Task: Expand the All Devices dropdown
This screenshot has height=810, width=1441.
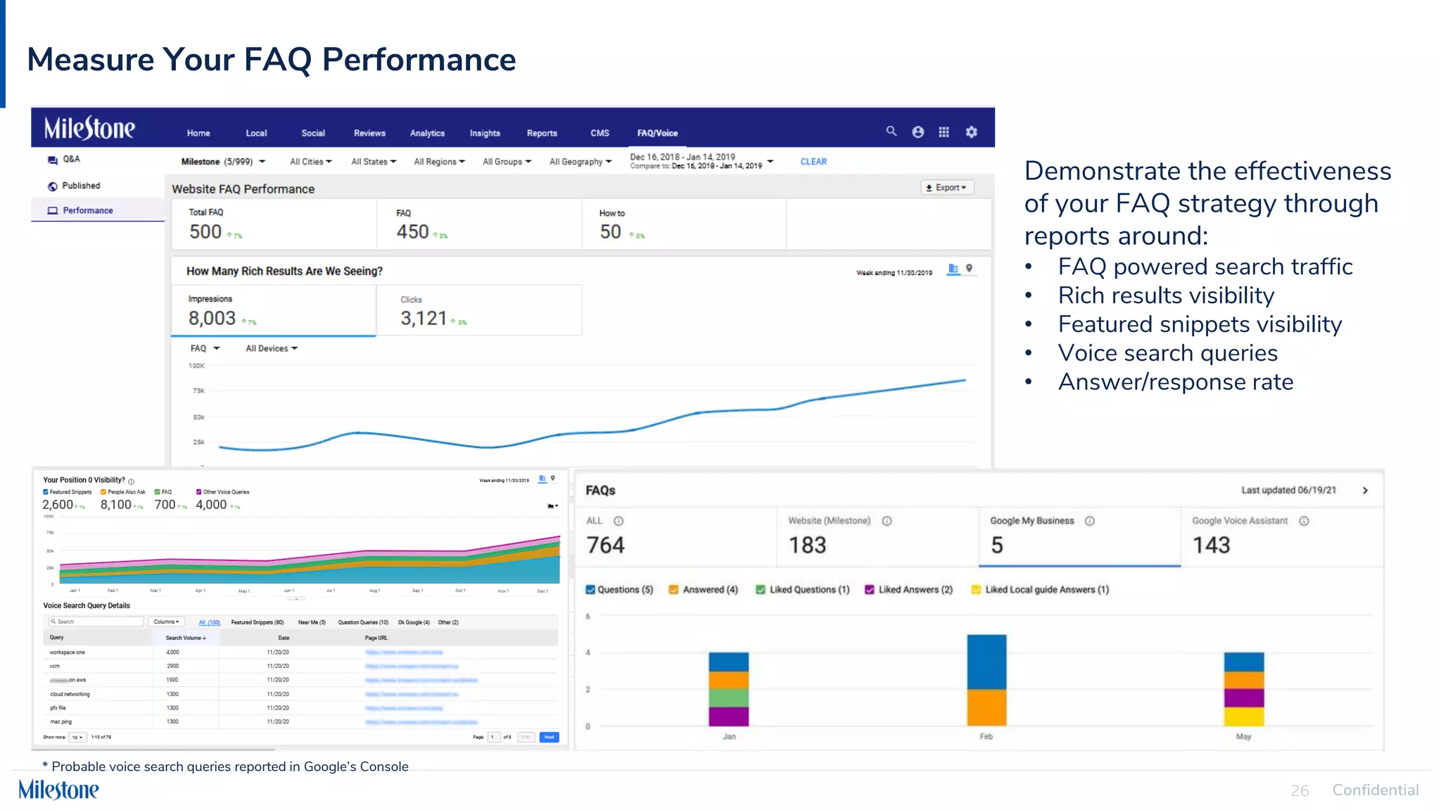Action: 272,349
